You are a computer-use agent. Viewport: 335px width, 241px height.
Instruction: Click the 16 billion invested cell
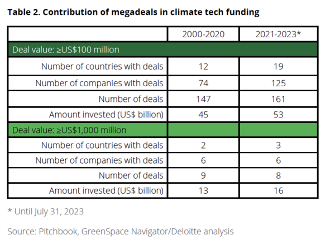point(276,191)
